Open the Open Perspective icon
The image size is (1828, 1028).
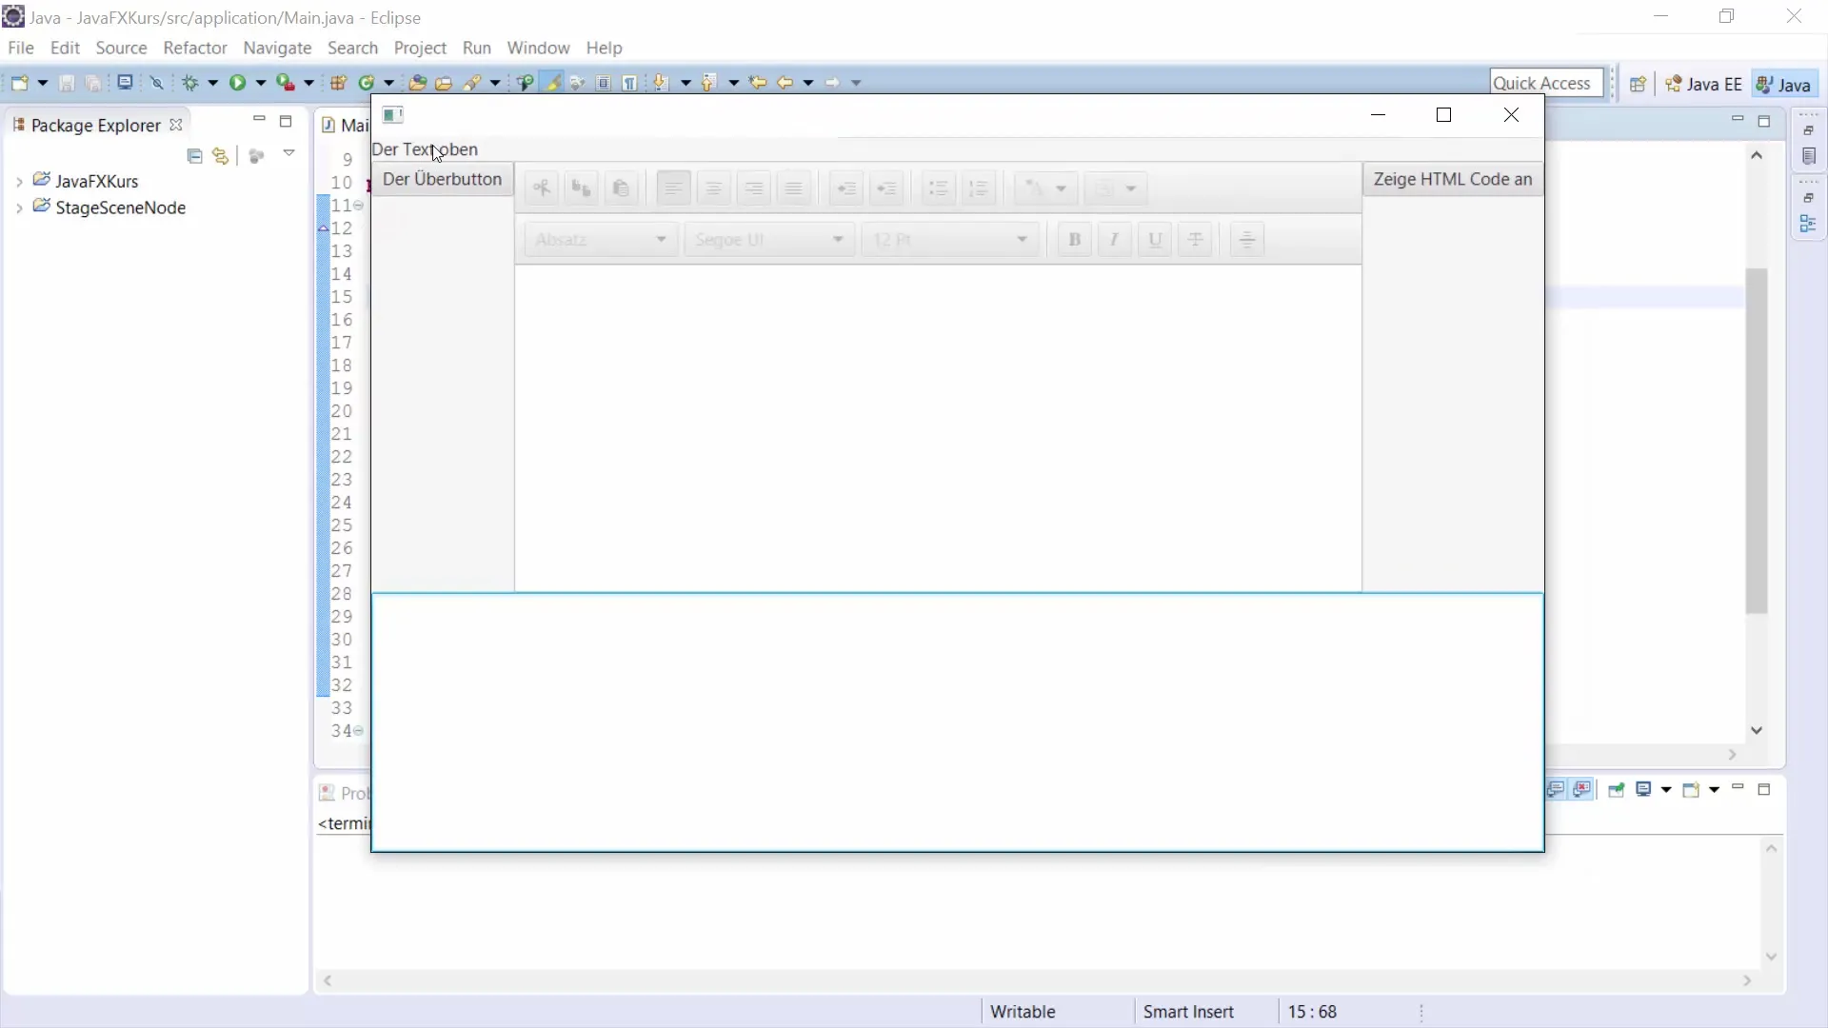tap(1638, 84)
